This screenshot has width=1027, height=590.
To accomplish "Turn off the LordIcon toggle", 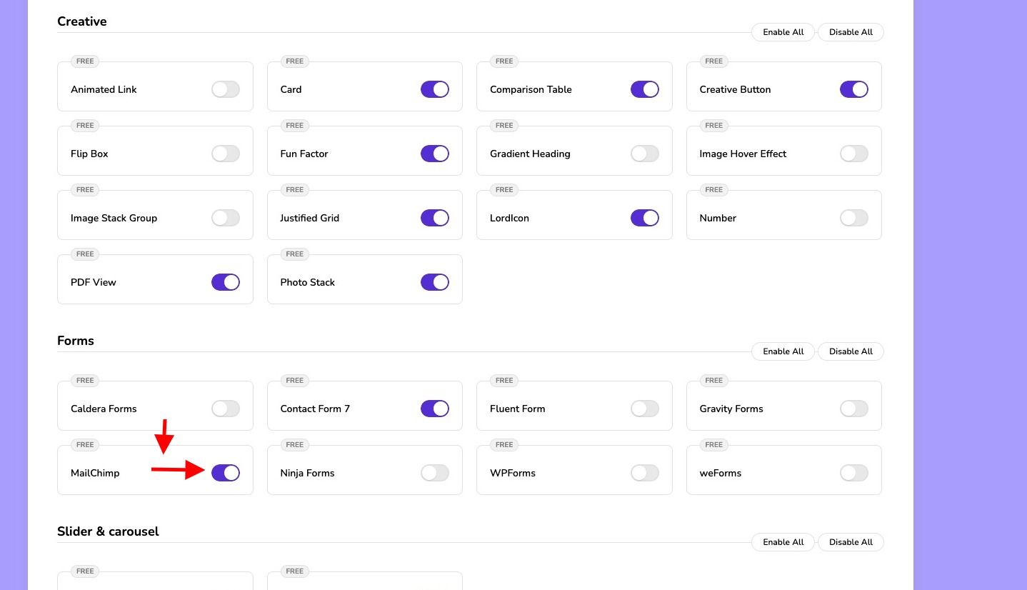I will pos(645,218).
